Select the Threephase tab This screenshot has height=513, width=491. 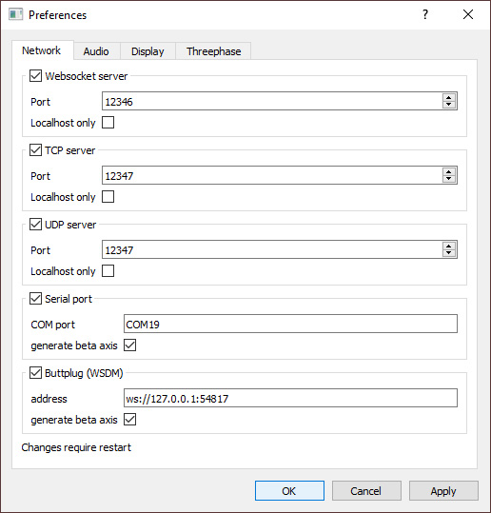pyautogui.click(x=213, y=51)
